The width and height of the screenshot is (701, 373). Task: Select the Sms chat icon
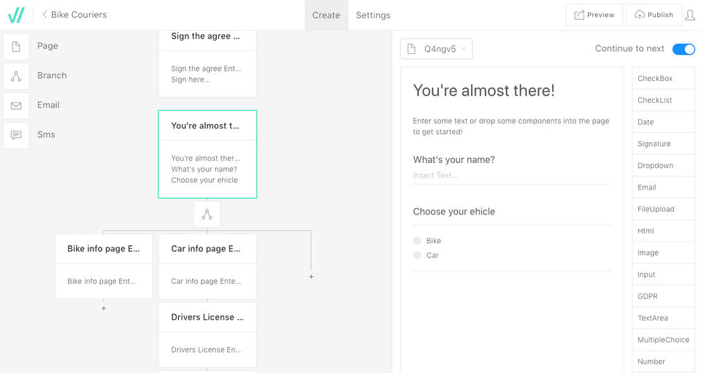16,135
